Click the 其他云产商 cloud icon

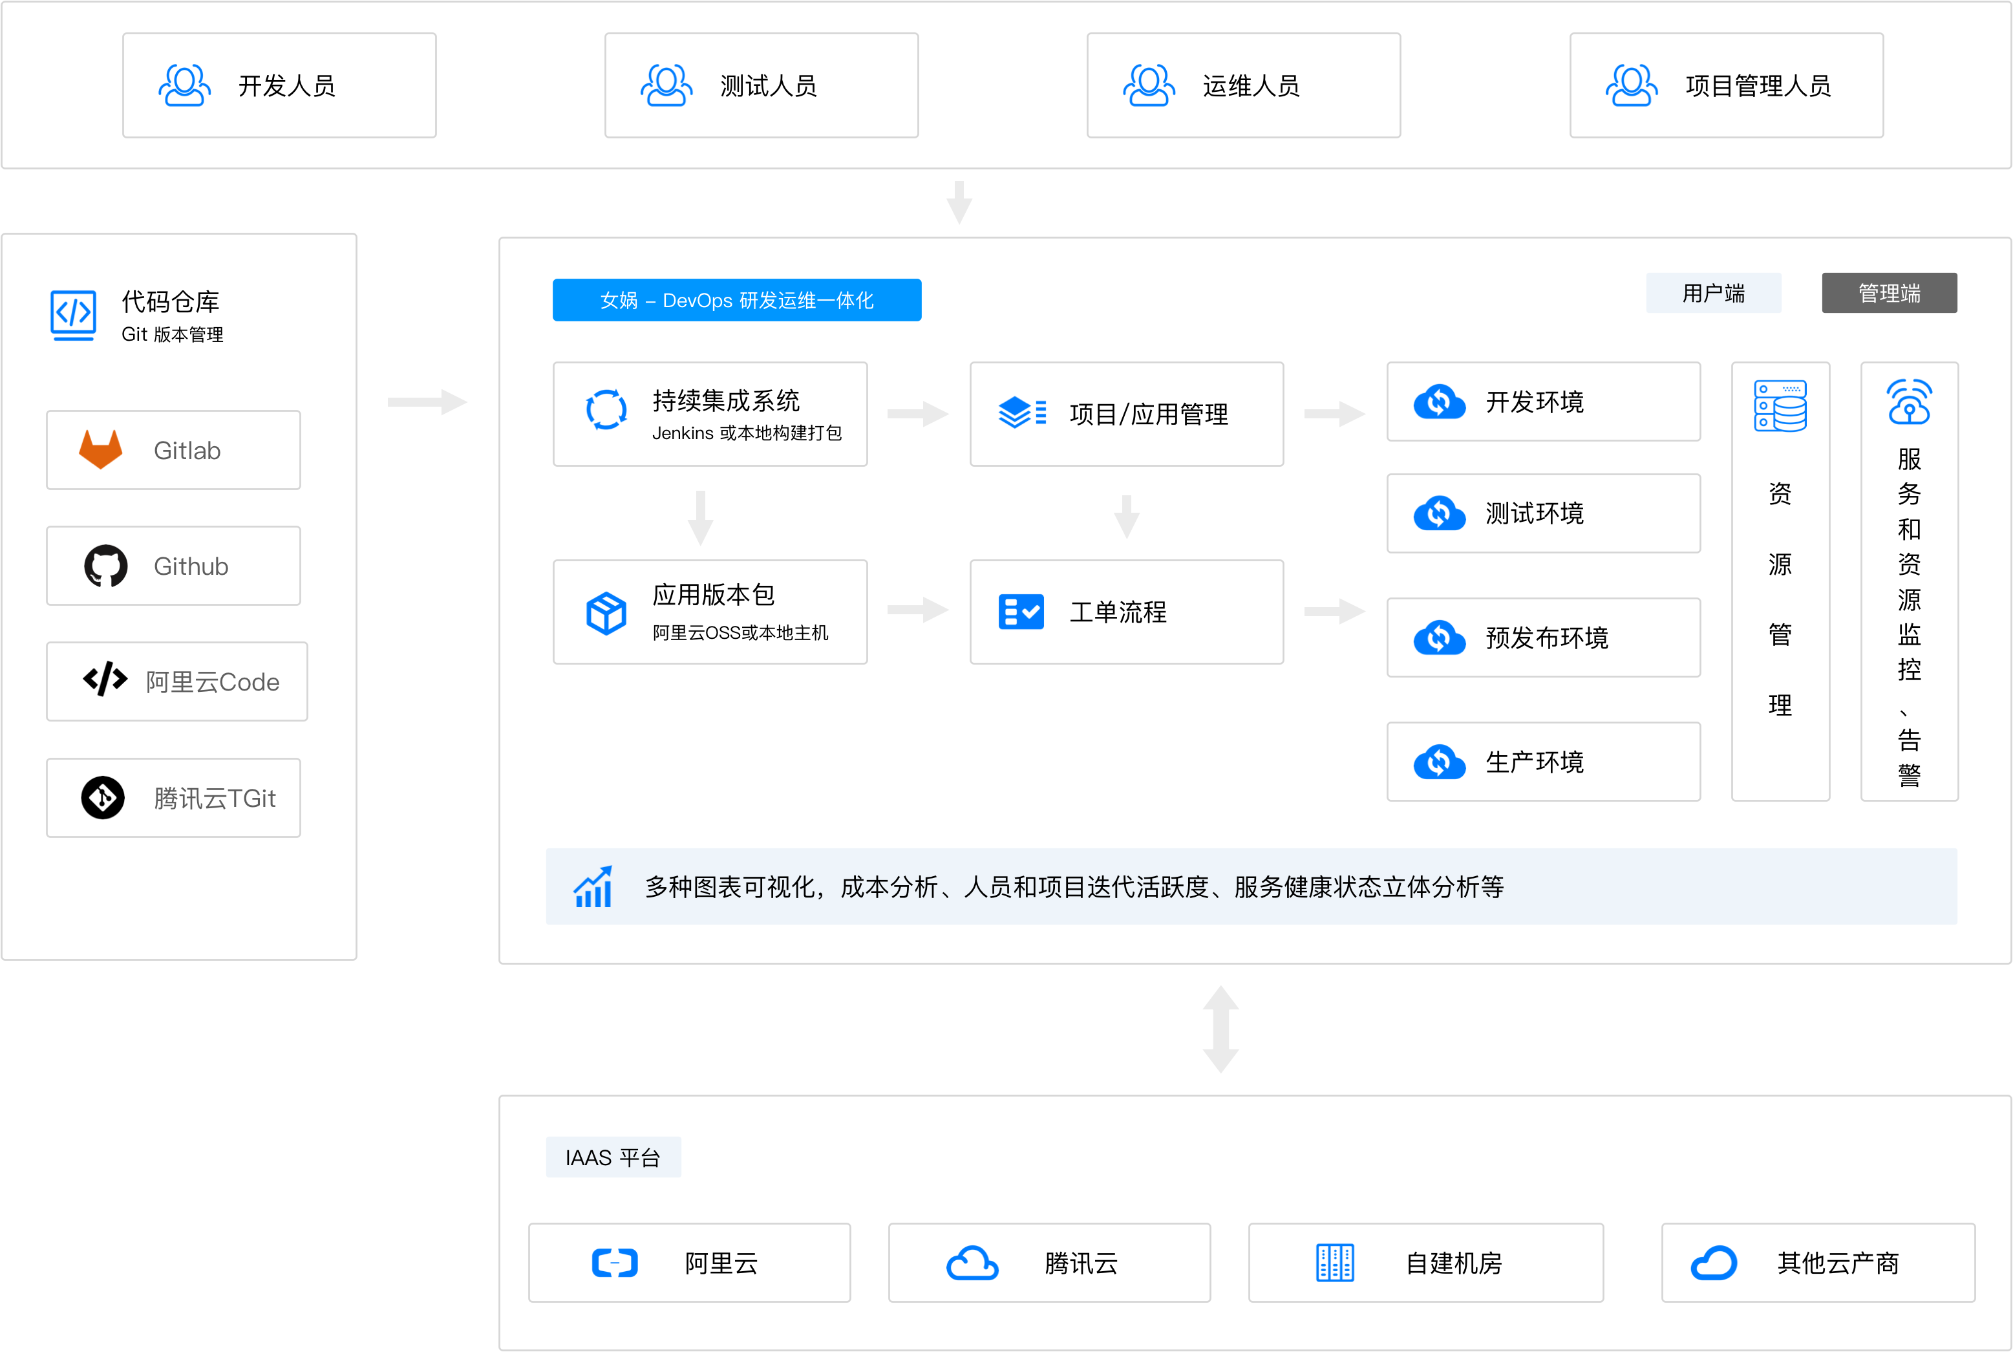click(x=1713, y=1262)
